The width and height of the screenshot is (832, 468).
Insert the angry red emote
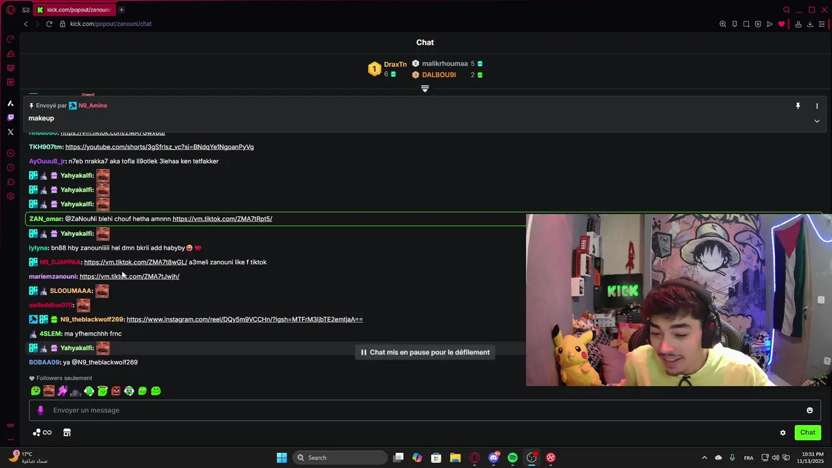pos(116,391)
